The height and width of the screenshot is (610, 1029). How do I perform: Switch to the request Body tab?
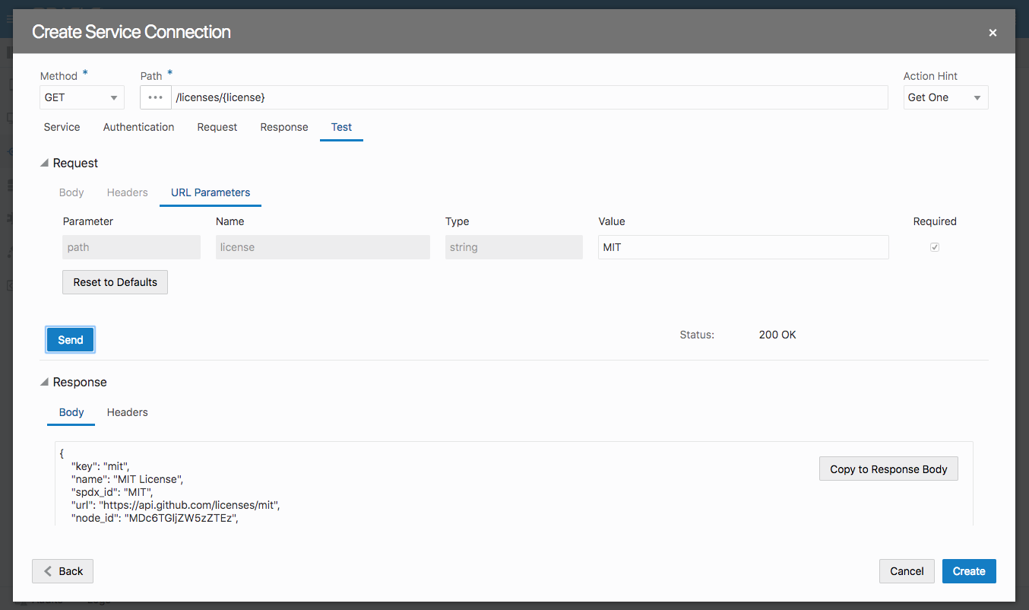71,192
